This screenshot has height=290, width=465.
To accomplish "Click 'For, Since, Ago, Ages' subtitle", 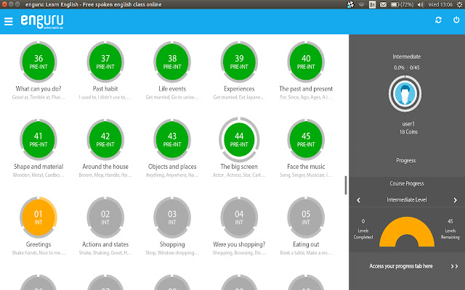I will click(x=306, y=97).
